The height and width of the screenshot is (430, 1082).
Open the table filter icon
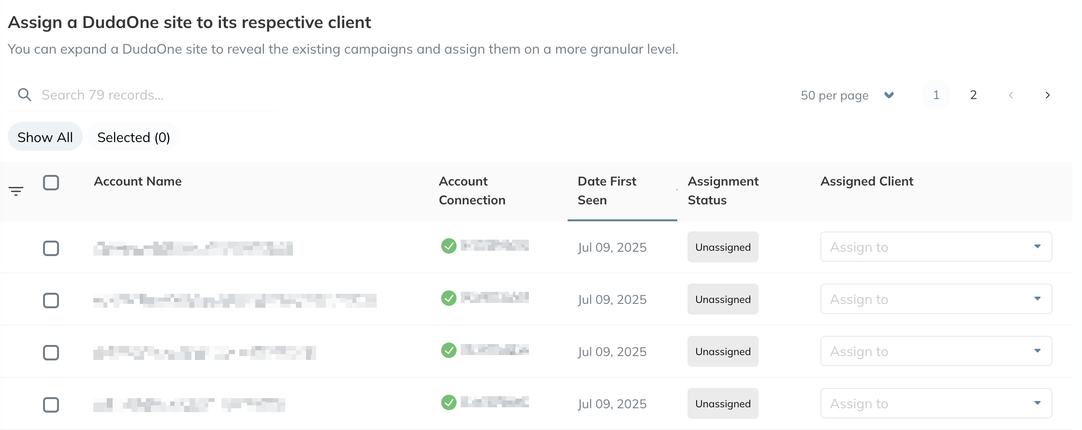[16, 191]
